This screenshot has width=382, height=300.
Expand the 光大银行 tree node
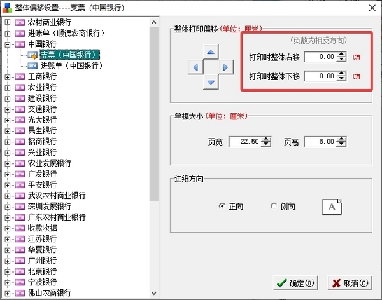click(x=7, y=120)
